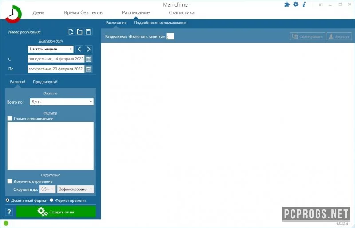Open the info icon in title bar
Viewport: 355px width, 228px height.
click(x=304, y=4)
